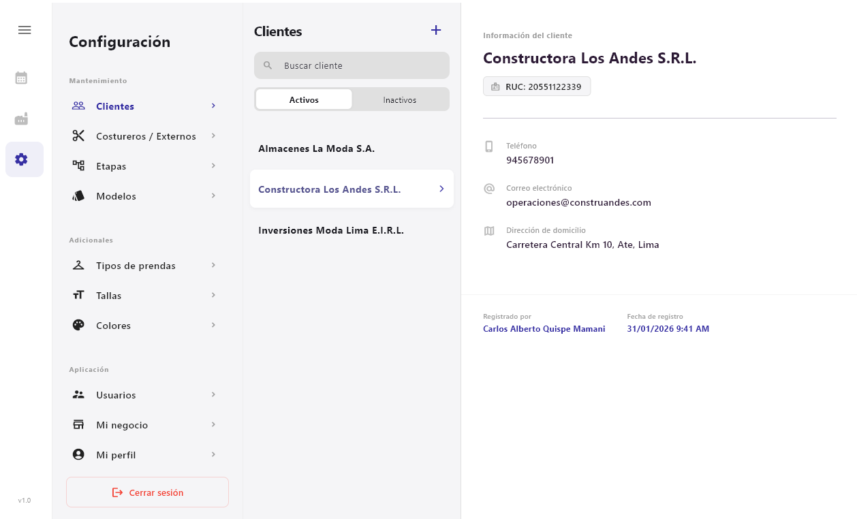The image size is (857, 519).
Task: Open the hamburger menu icon
Action: pyautogui.click(x=25, y=30)
